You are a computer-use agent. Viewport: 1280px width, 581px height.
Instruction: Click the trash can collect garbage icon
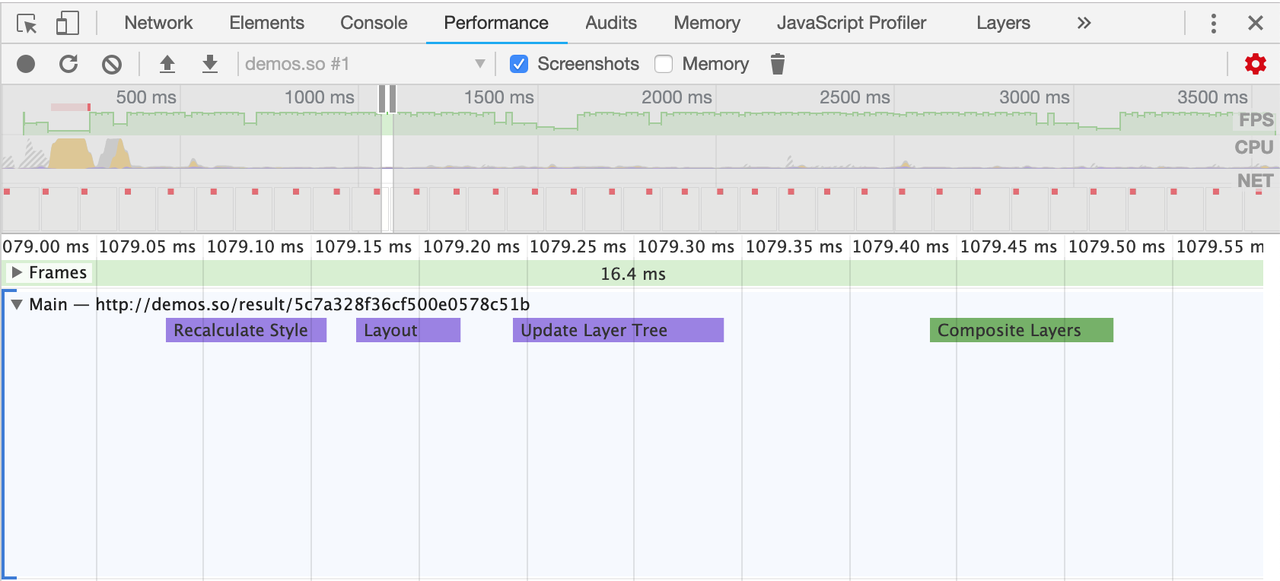(777, 64)
